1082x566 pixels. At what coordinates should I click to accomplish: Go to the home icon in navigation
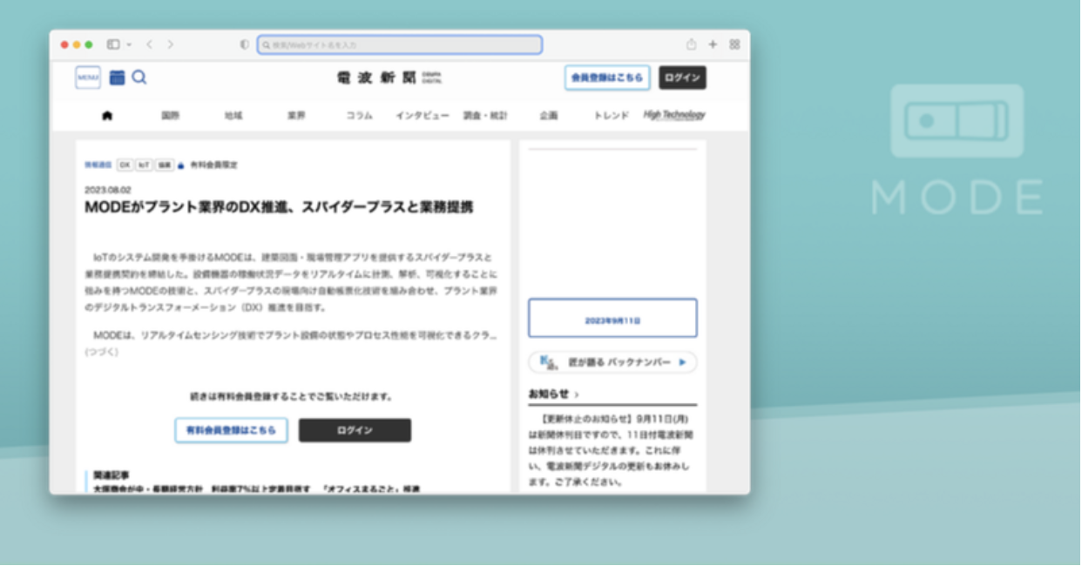pyautogui.click(x=107, y=116)
